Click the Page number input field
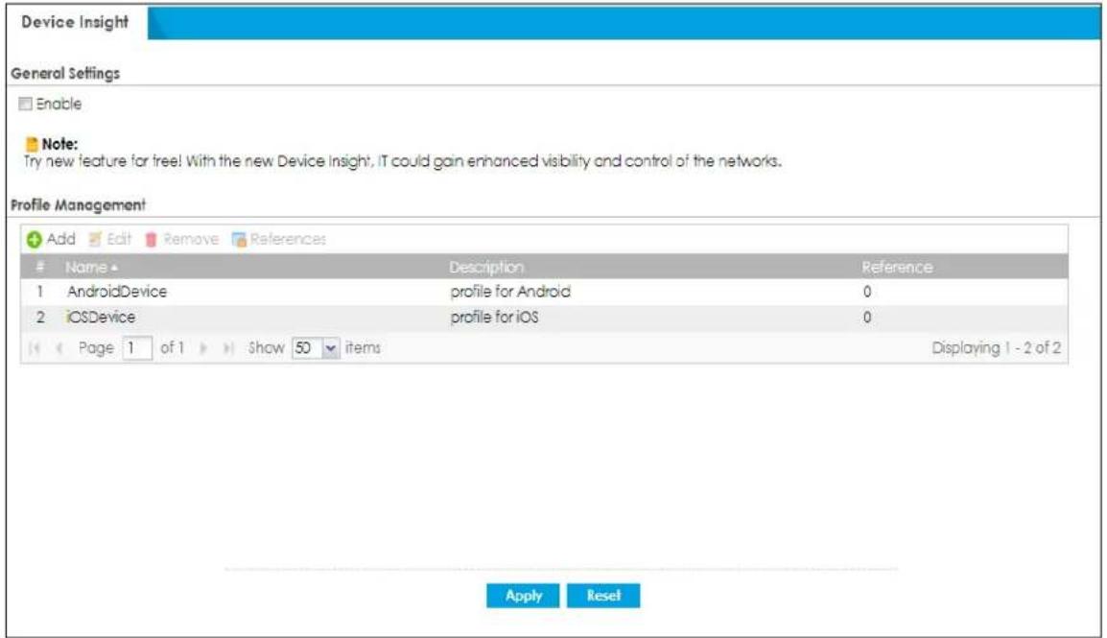This screenshot has height=638, width=1107. [137, 348]
